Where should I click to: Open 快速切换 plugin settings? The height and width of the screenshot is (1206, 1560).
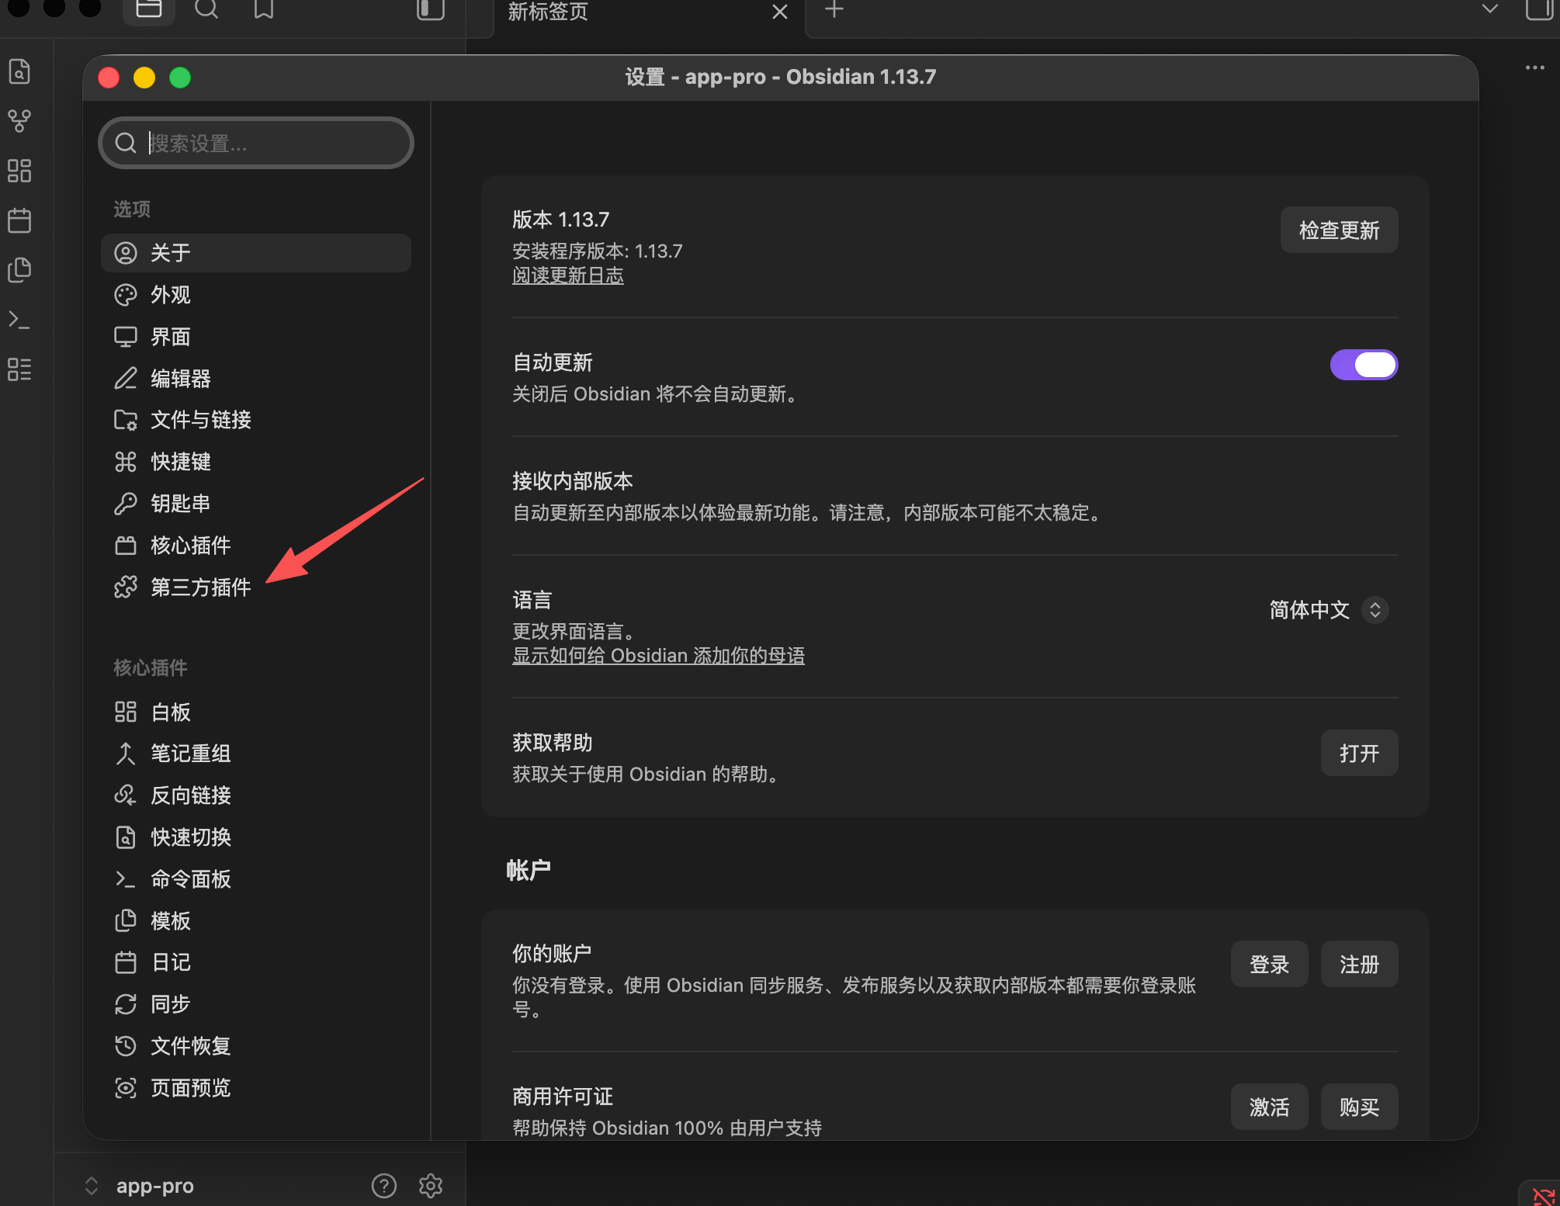256,837
